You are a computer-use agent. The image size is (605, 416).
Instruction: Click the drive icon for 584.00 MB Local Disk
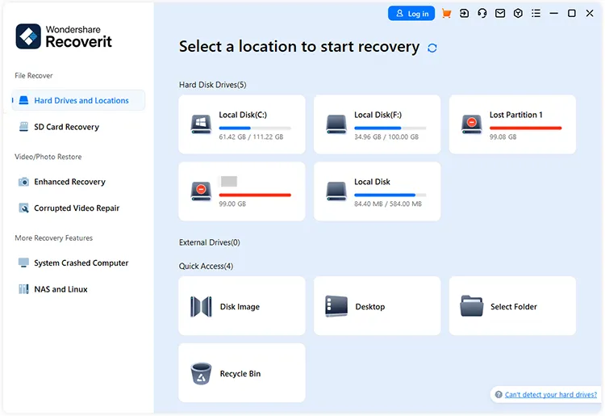pos(336,191)
